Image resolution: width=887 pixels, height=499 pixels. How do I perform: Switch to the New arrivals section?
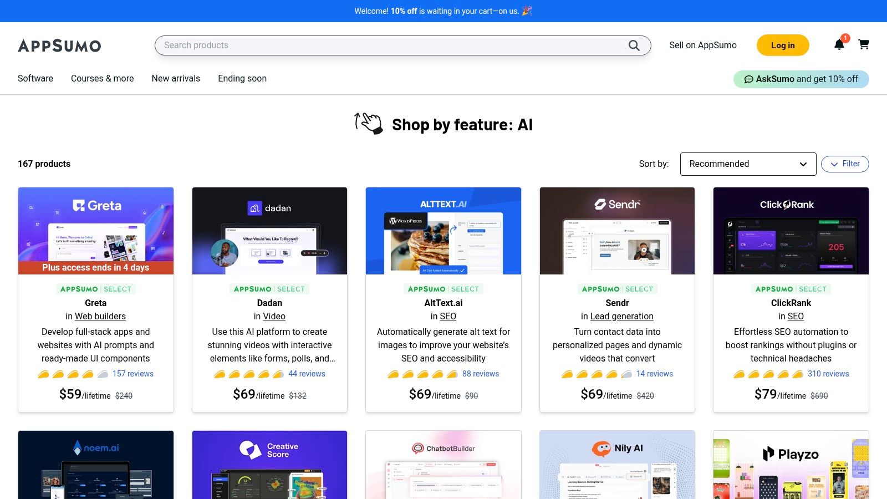(176, 78)
